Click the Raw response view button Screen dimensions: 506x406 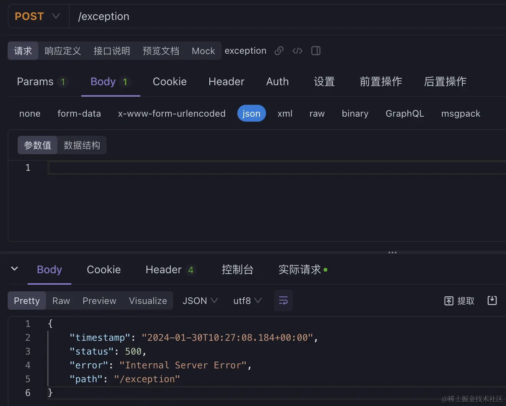coord(61,300)
